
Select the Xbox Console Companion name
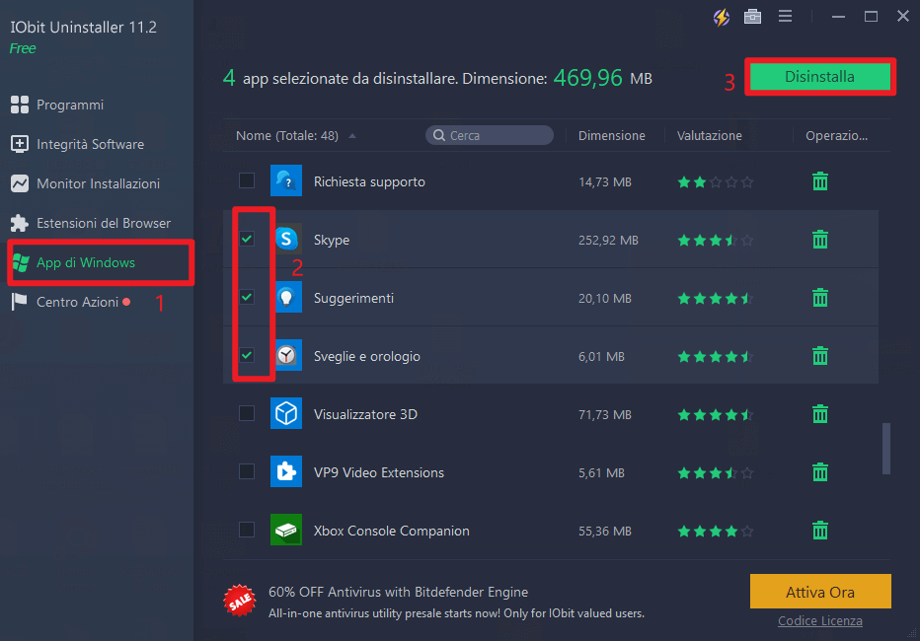391,531
